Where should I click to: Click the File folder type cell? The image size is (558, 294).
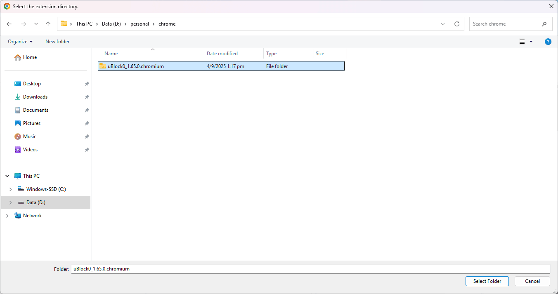[277, 66]
